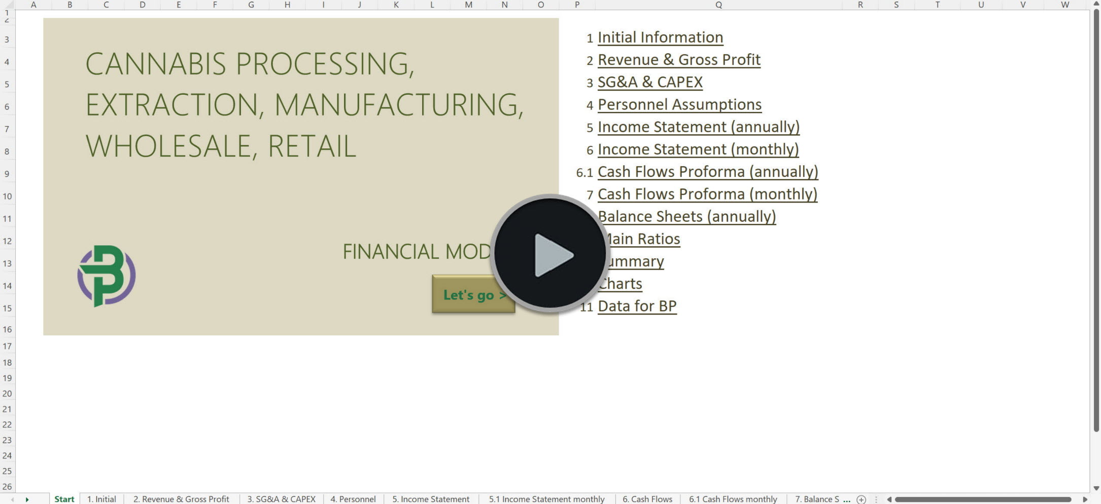Select the column Q header
Screen dimensions: 1101x504
click(718, 5)
